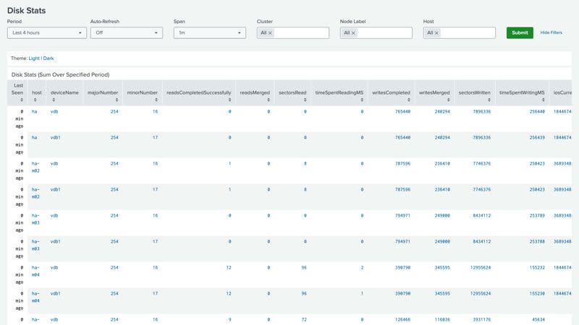Image resolution: width=579 pixels, height=325 pixels.
Task: Click the Hide Filters link
Action: tap(551, 32)
